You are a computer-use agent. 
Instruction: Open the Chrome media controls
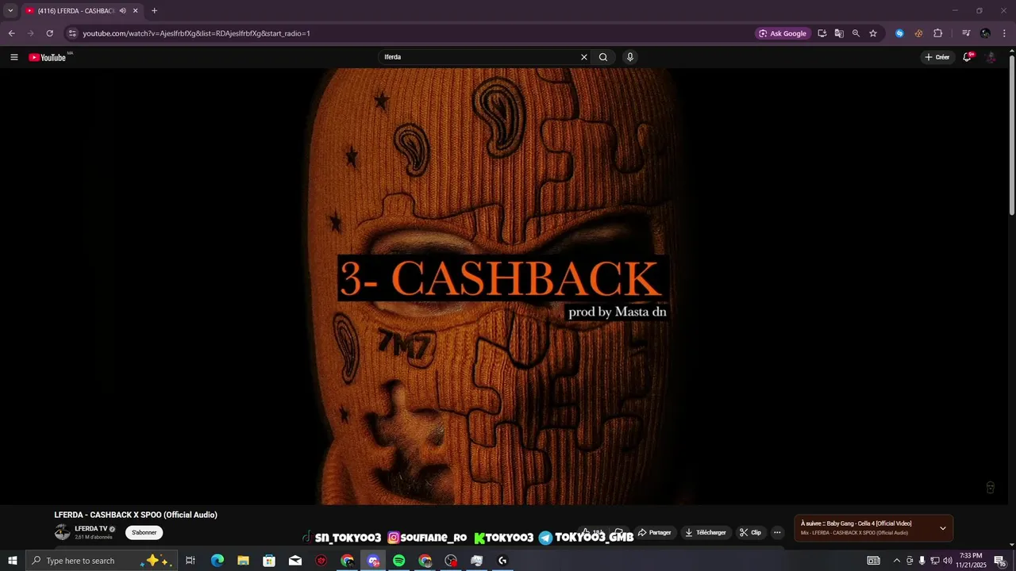pyautogui.click(x=966, y=33)
